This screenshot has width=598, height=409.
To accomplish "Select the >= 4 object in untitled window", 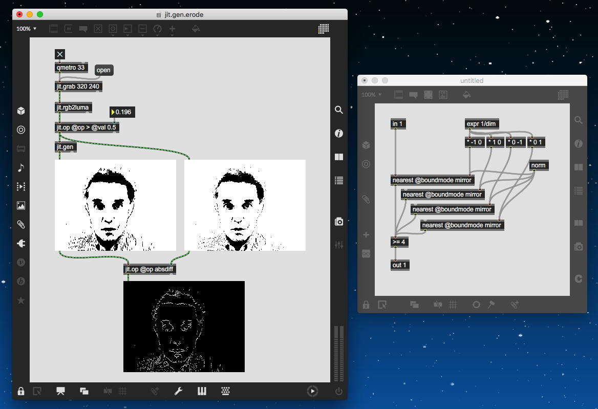I will point(399,242).
